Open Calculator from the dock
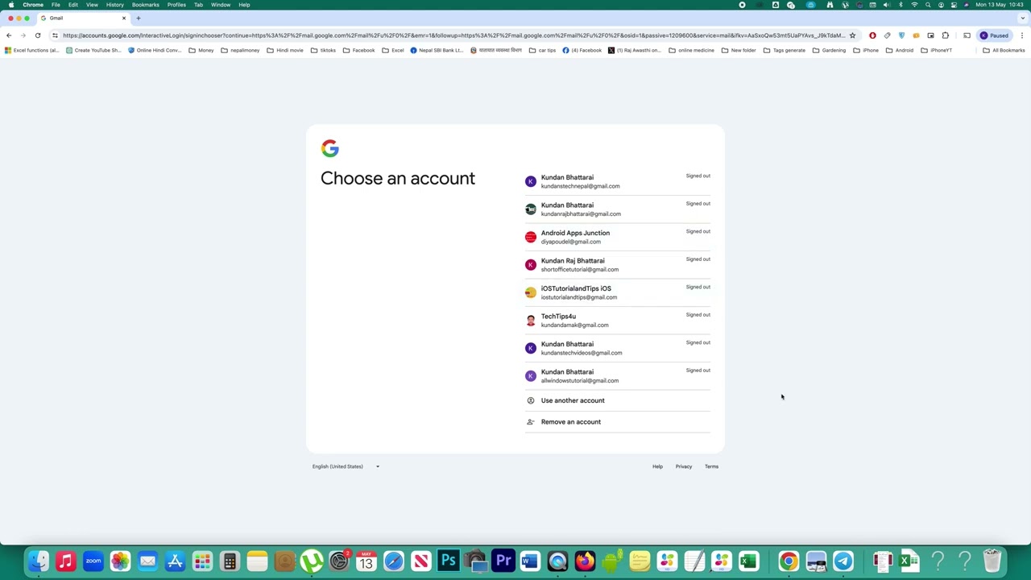This screenshot has width=1031, height=580. (x=230, y=561)
